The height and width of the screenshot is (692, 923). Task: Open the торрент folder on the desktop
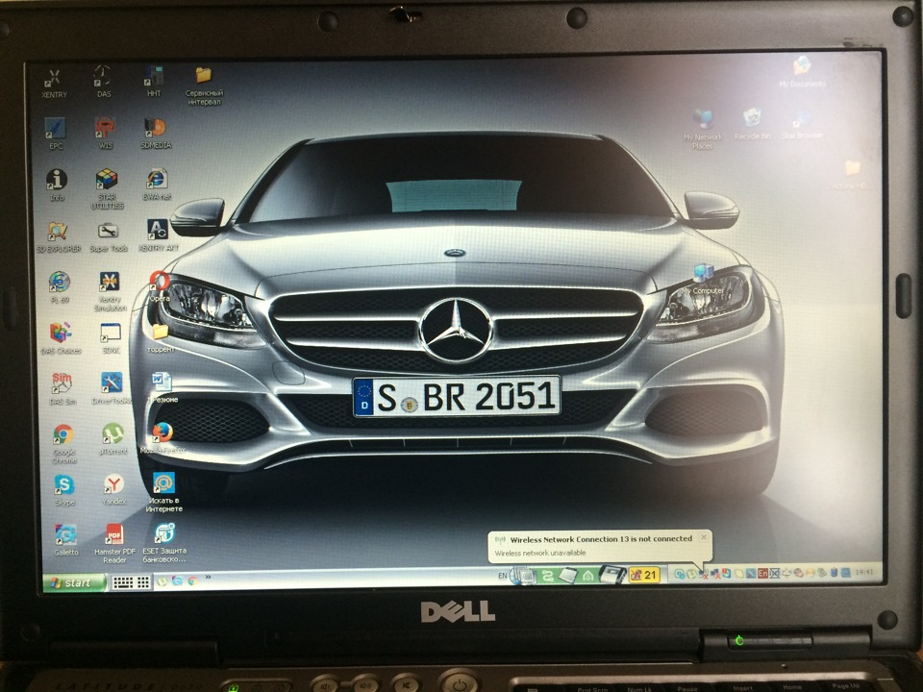[161, 338]
